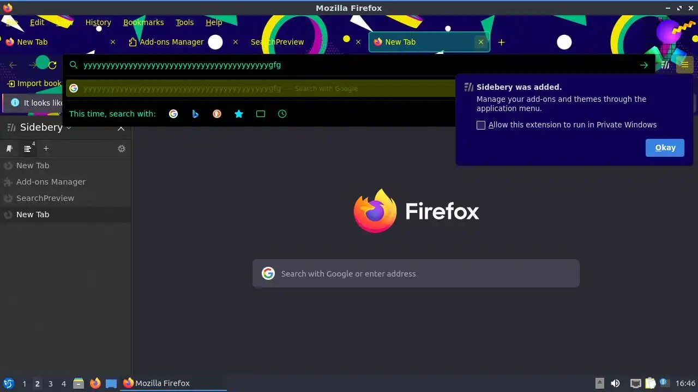Add a new Sidebery panel with plus
This screenshot has height=392, width=698.
[x=46, y=149]
